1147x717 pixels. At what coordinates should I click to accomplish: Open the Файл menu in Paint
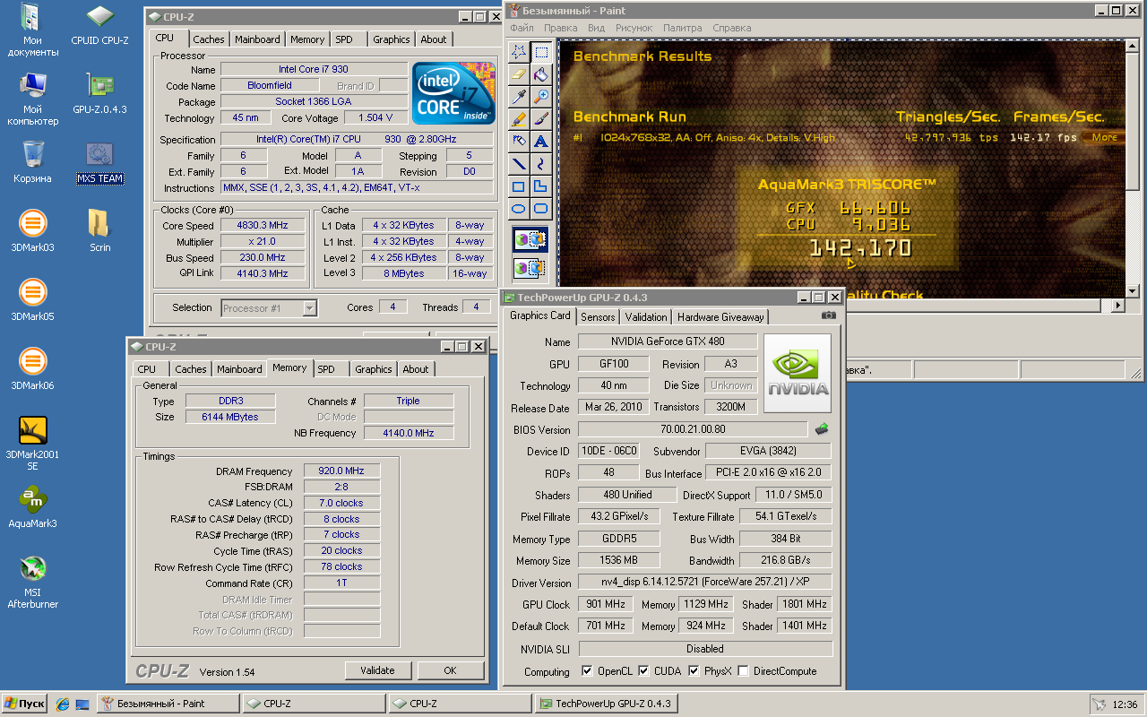(522, 28)
